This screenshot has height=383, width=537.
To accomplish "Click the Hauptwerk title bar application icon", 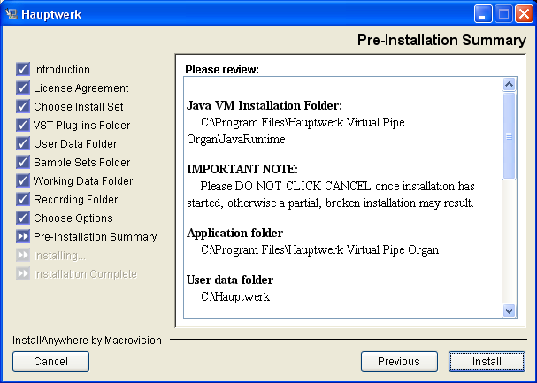I will click(12, 14).
